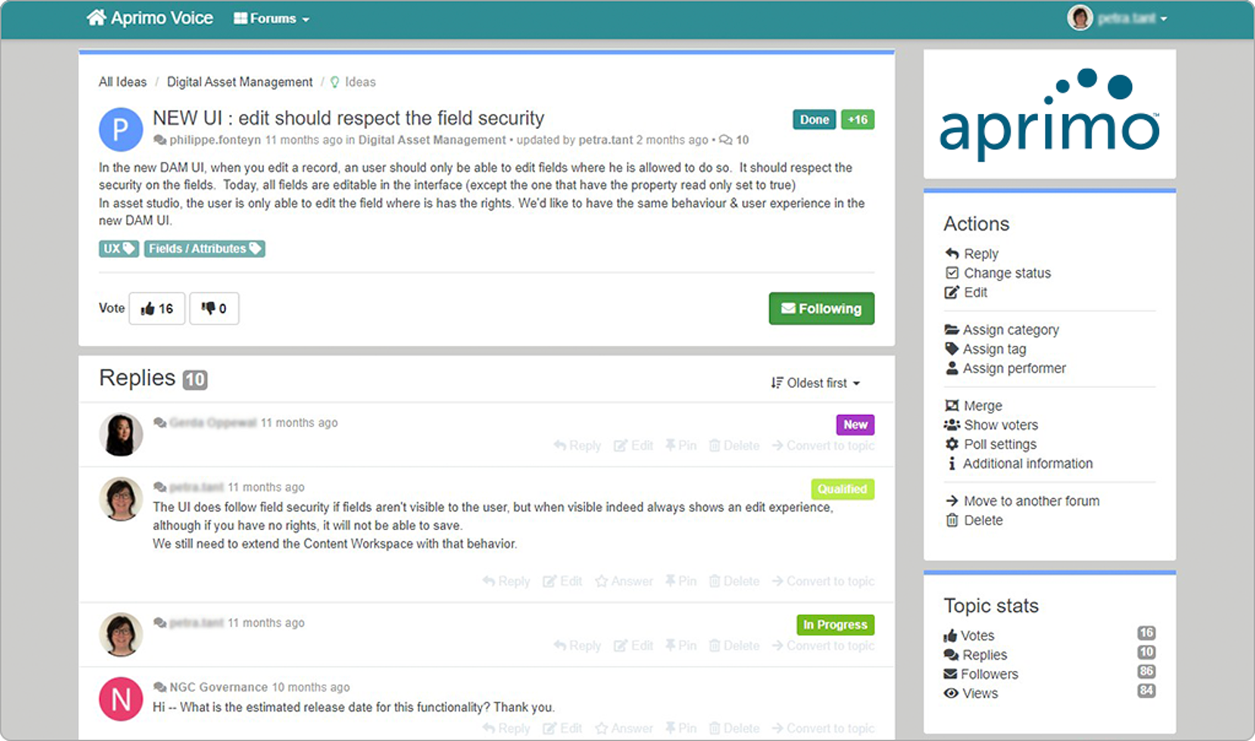Click Digital Asset Management forum link under title

point(432,140)
